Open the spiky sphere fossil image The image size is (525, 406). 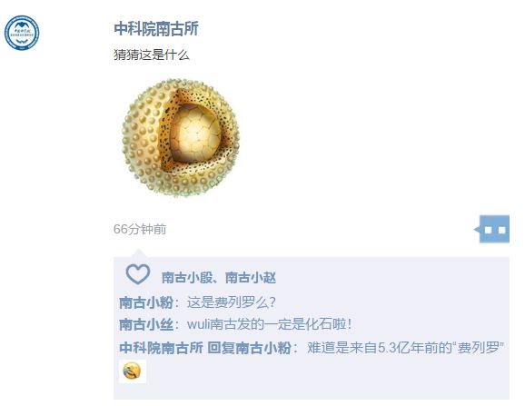point(181,137)
